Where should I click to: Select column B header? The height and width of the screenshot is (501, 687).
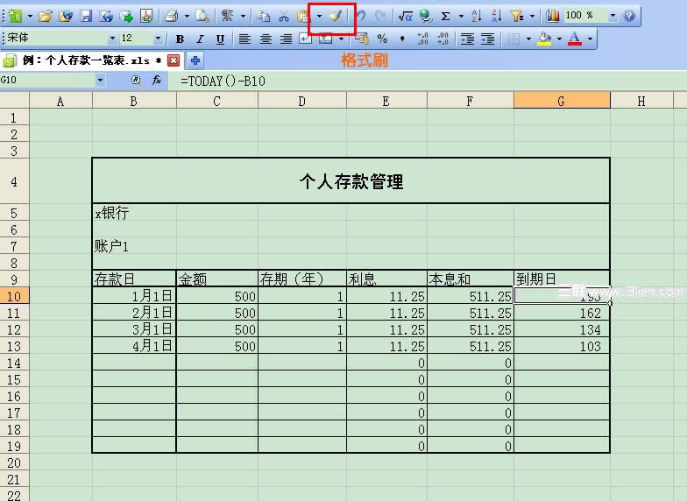click(x=134, y=102)
